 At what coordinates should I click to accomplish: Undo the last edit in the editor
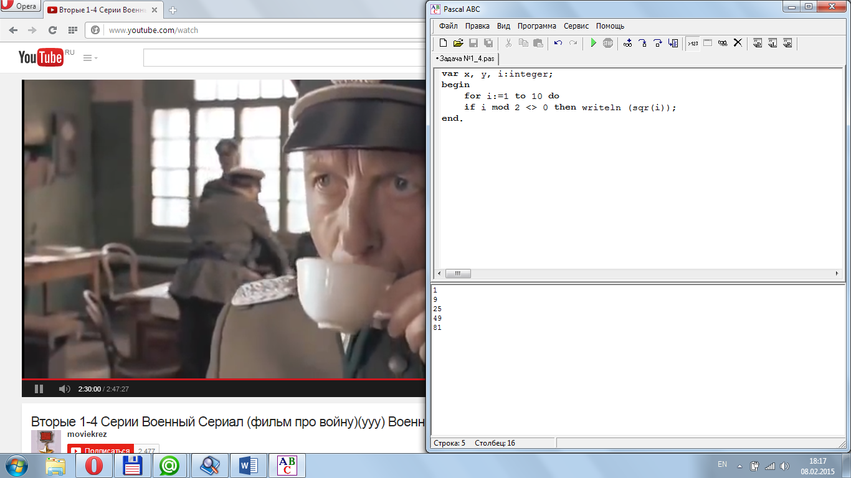click(558, 43)
